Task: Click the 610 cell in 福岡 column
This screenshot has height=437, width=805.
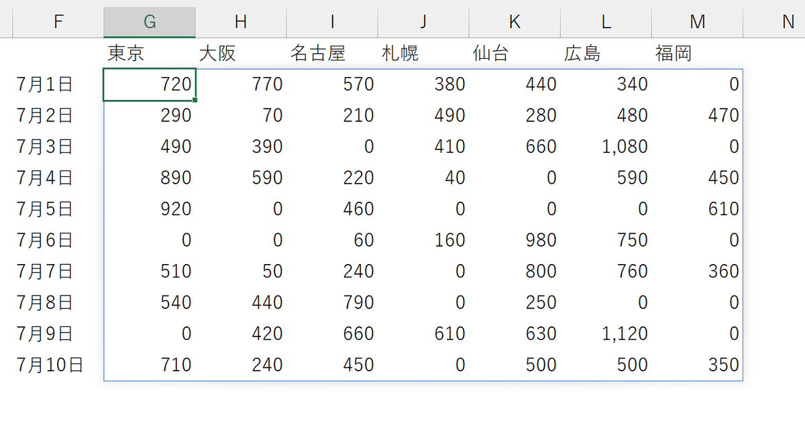Action: (697, 209)
